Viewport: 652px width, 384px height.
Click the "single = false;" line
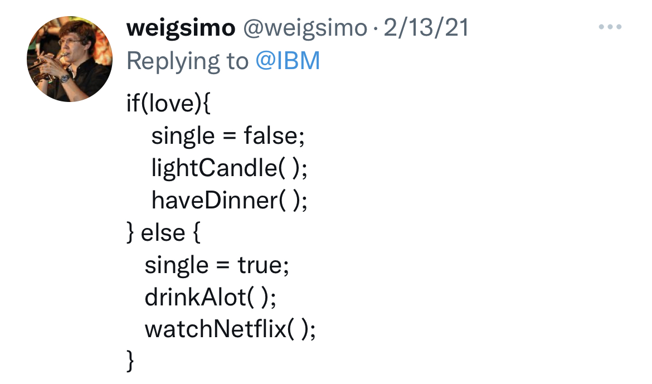tap(228, 135)
